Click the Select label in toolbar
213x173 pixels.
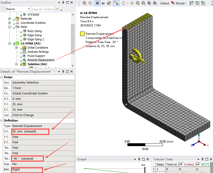coord(165,3)
